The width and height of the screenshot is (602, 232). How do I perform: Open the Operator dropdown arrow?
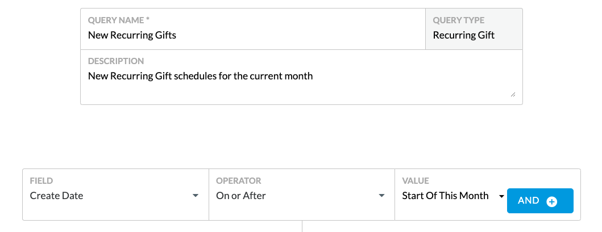tap(381, 196)
